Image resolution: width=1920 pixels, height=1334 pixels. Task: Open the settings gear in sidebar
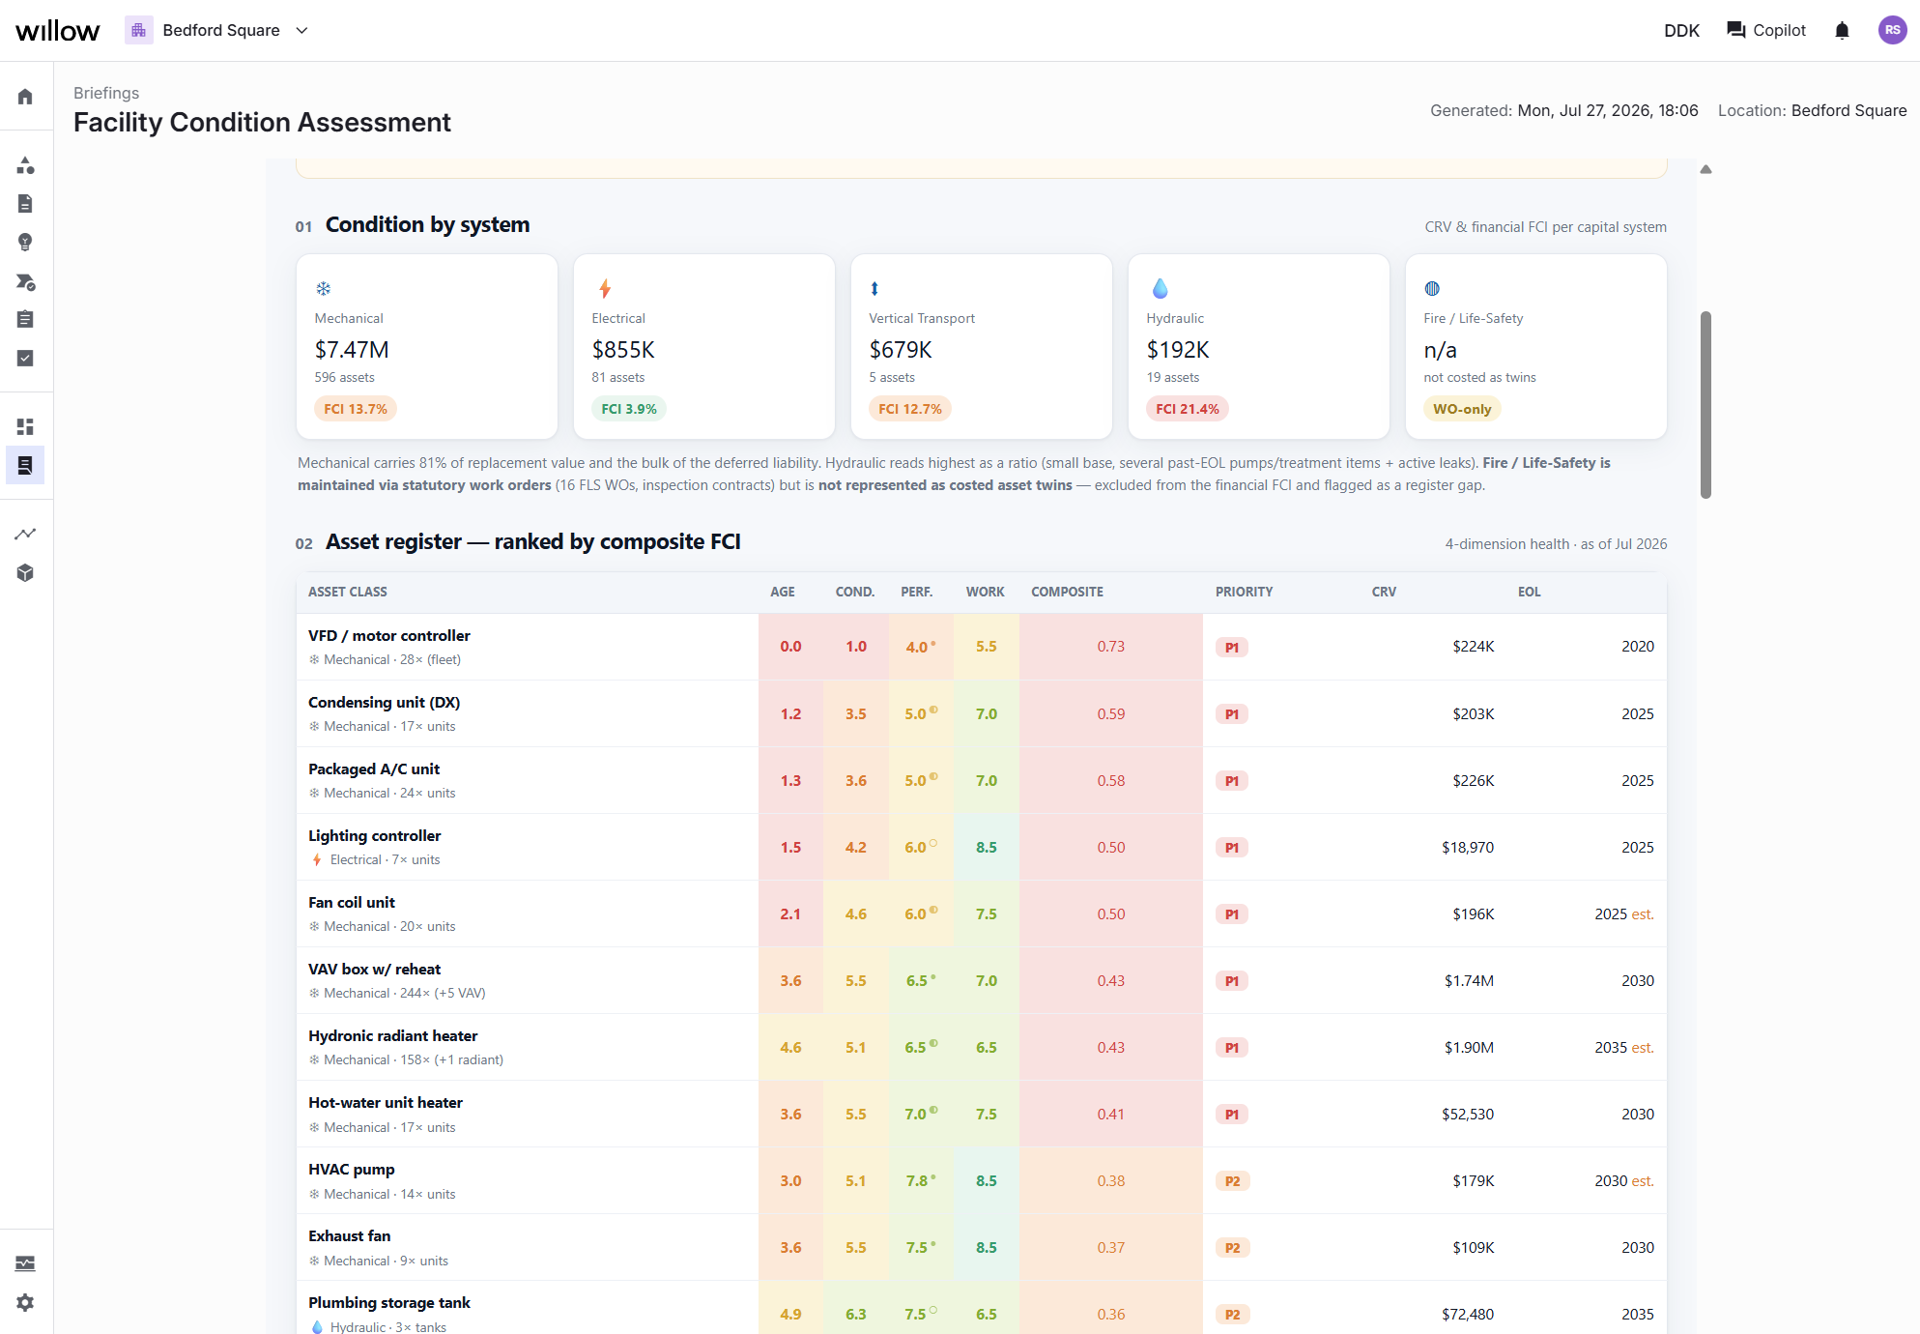coord(25,1303)
